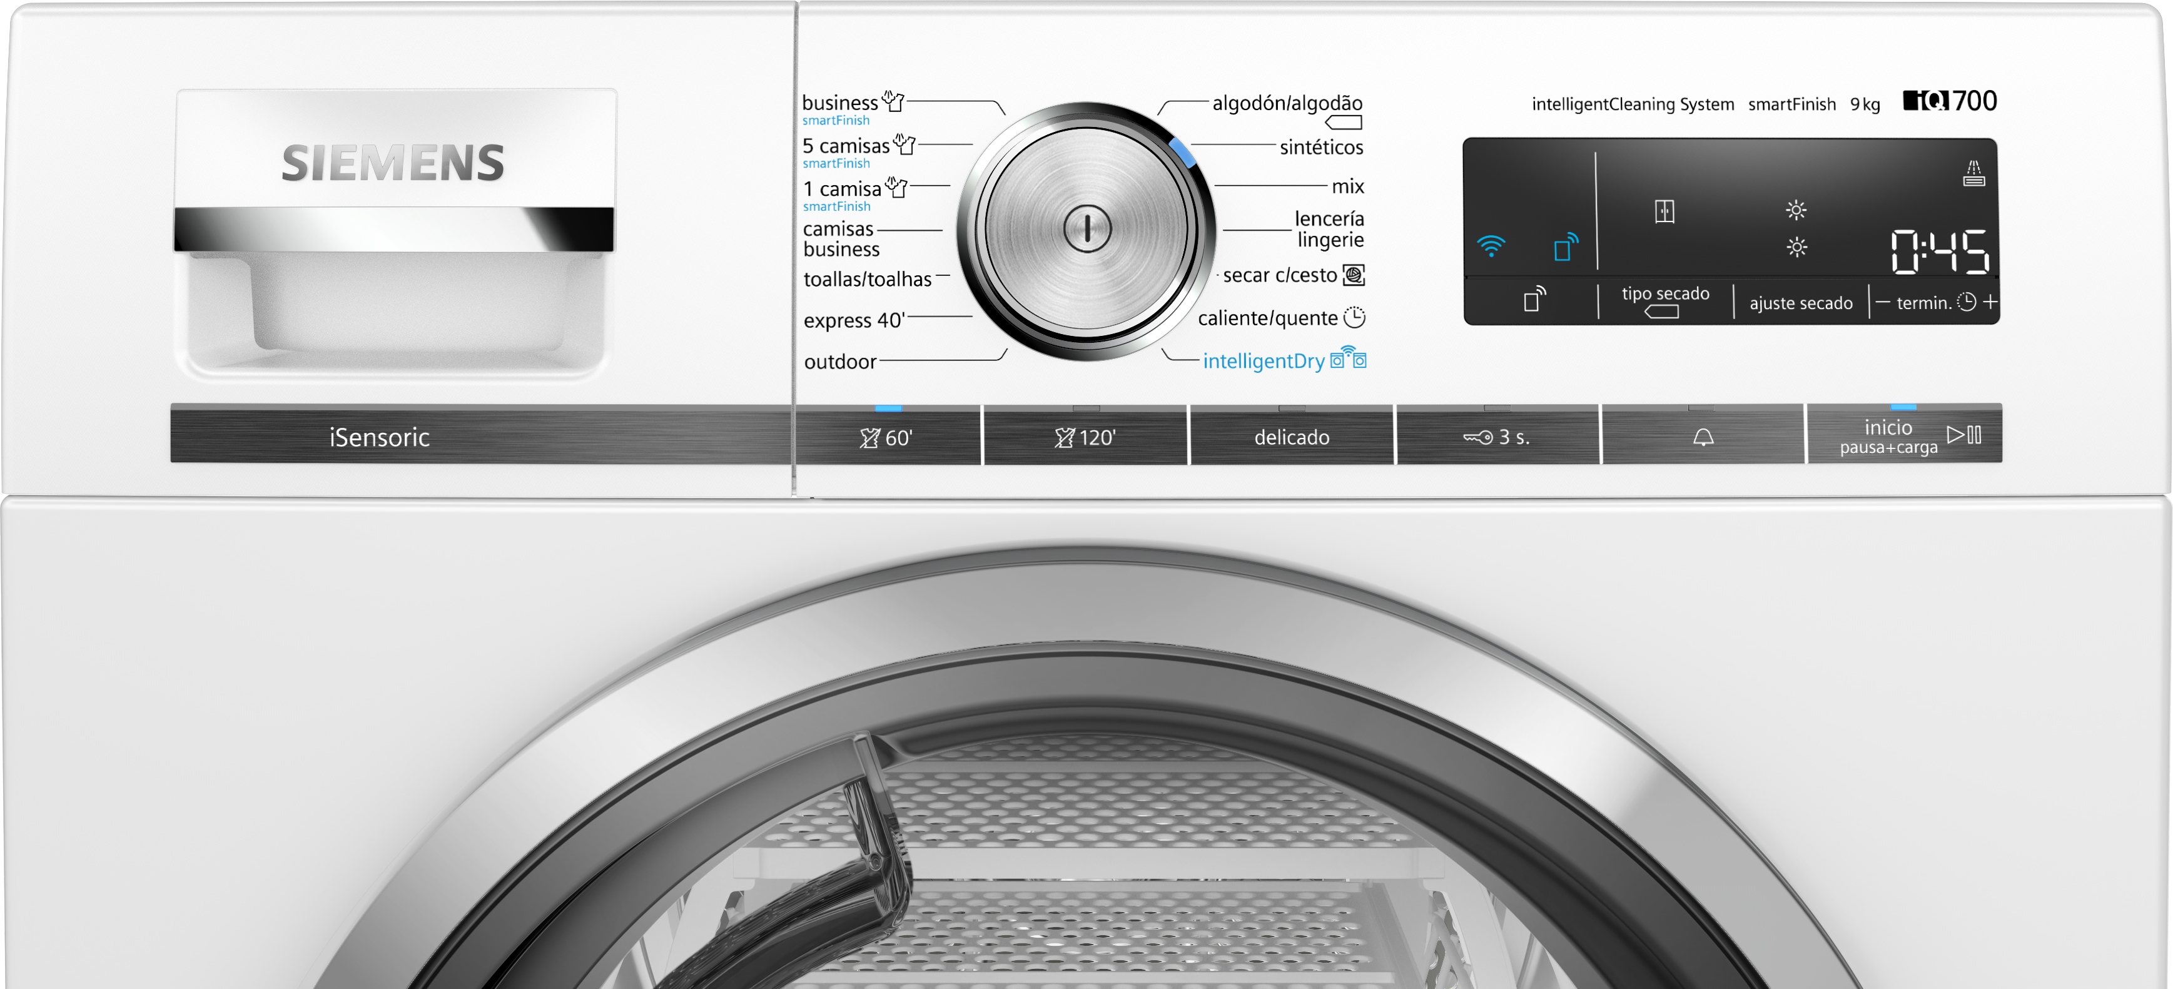Image resolution: width=2173 pixels, height=989 pixels.
Task: Tap the cotton symbol below algodón/algodão
Action: 1344,123
